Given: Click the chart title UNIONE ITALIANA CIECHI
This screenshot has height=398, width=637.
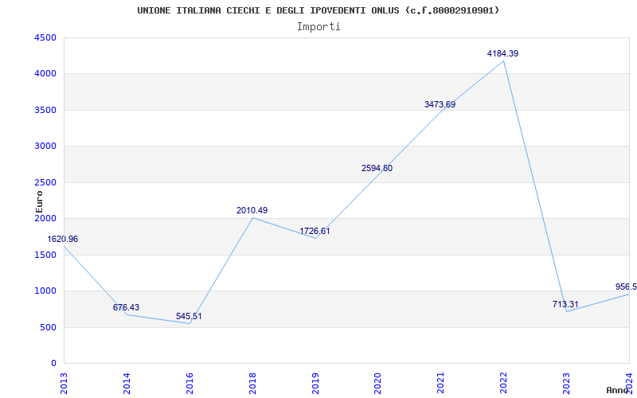Looking at the screenshot, I should [318, 10].
